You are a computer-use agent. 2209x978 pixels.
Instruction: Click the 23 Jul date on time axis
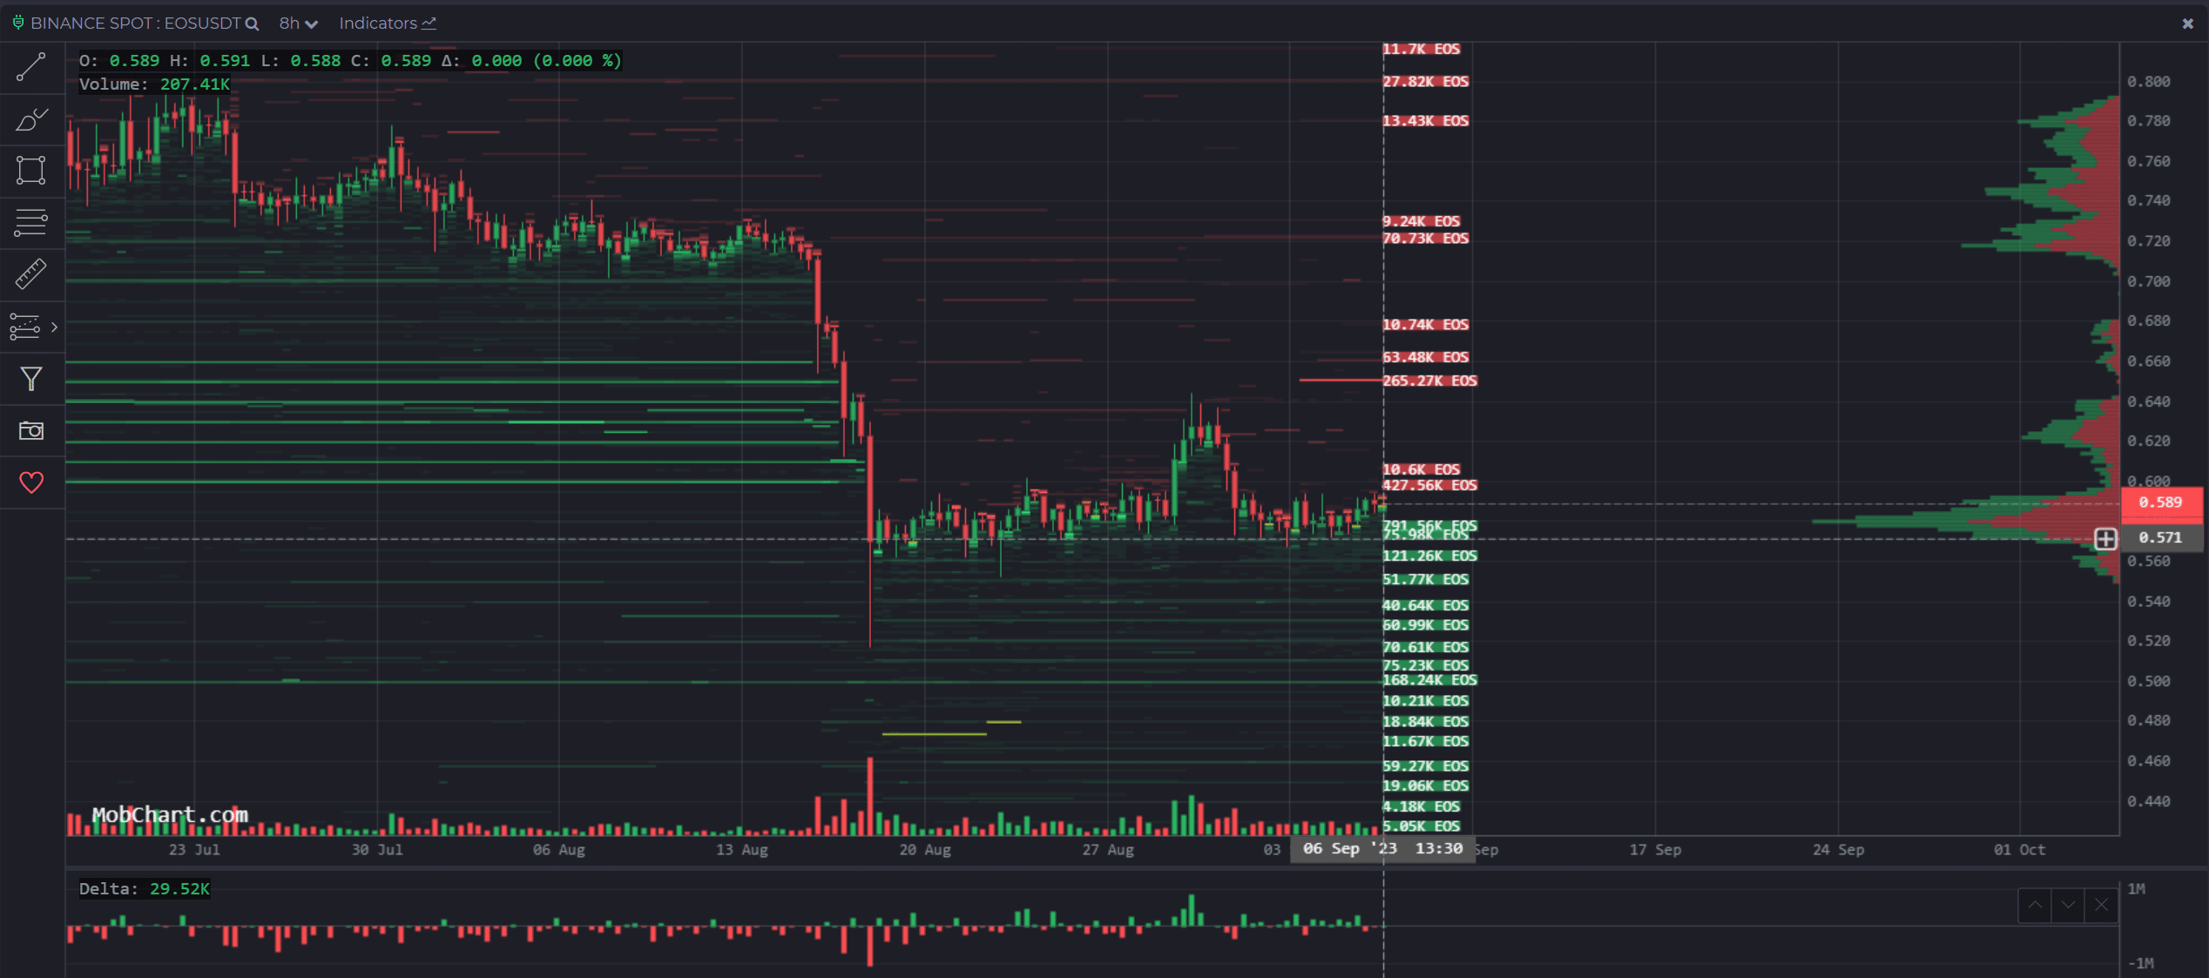[x=194, y=850]
